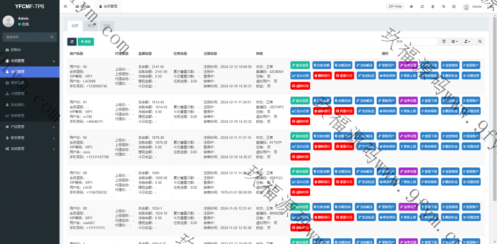
Task: Click the language switch icon in header
Action: click(x=443, y=7)
